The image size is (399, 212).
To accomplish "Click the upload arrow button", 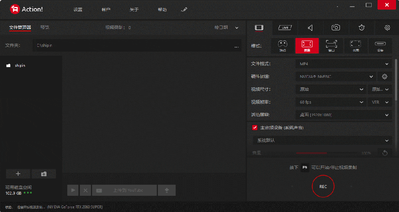I will pyautogui.click(x=167, y=190).
